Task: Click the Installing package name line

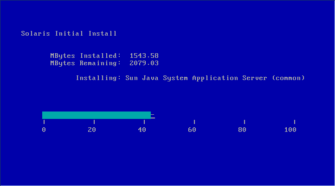Action: tap(190, 78)
